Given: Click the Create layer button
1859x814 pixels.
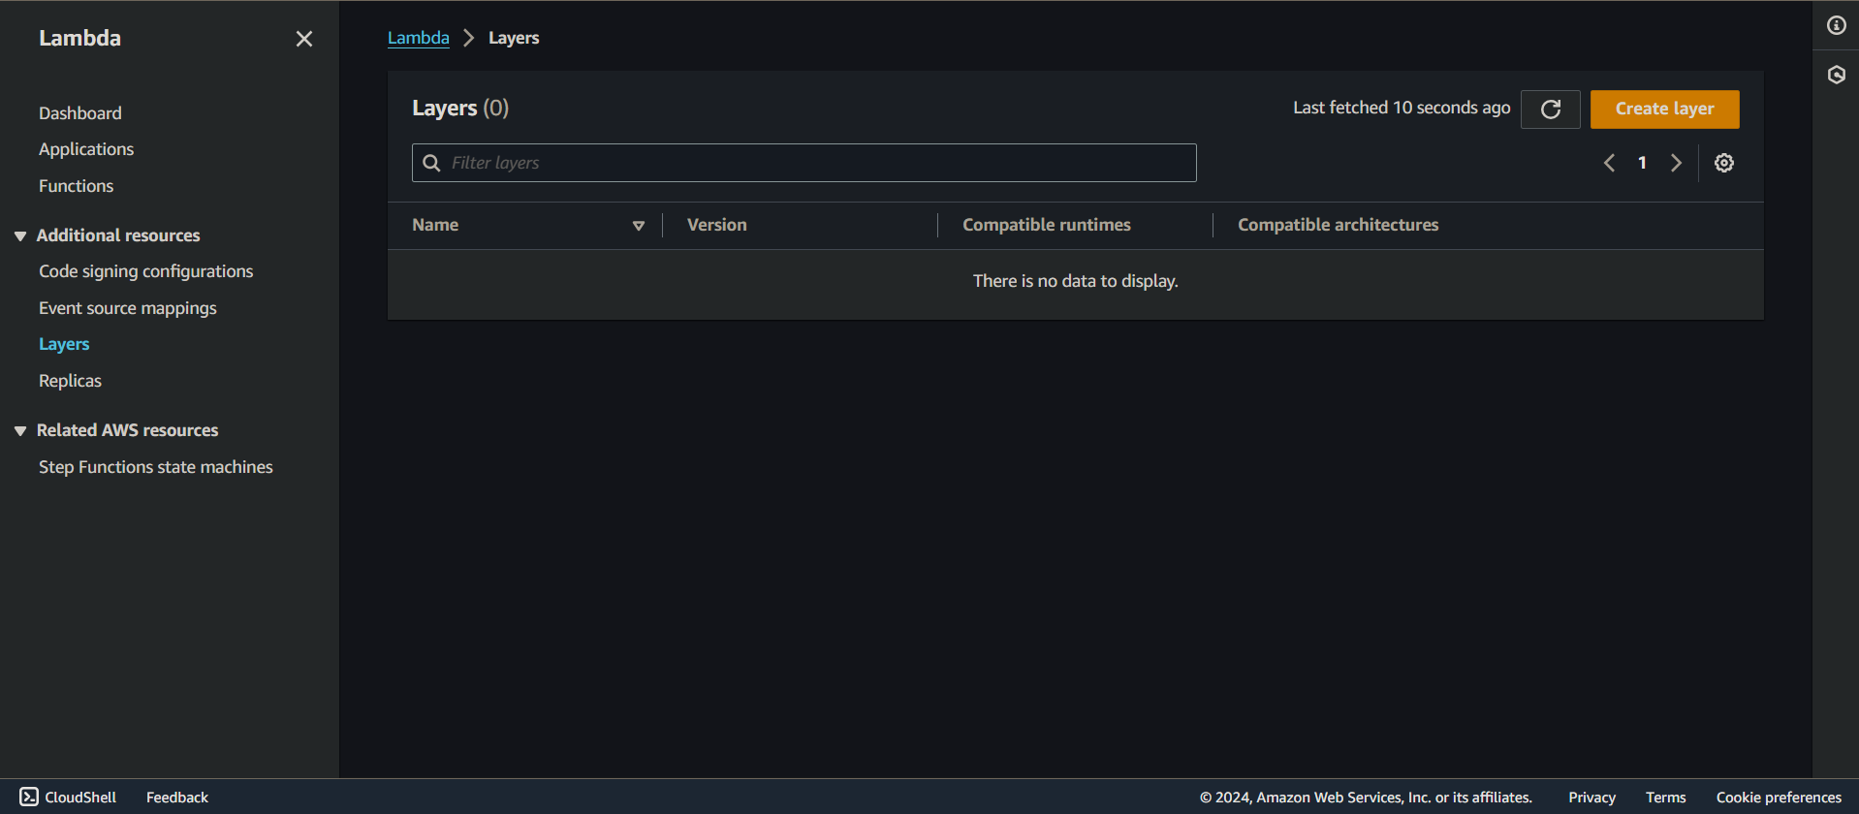Looking at the screenshot, I should tap(1664, 110).
